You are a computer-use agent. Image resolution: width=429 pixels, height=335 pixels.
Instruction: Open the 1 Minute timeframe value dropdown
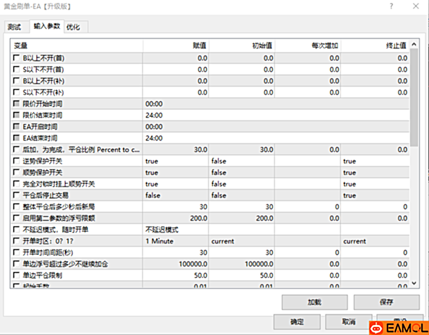[176, 241]
